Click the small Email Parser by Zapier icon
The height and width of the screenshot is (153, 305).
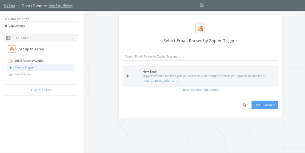coord(11,61)
